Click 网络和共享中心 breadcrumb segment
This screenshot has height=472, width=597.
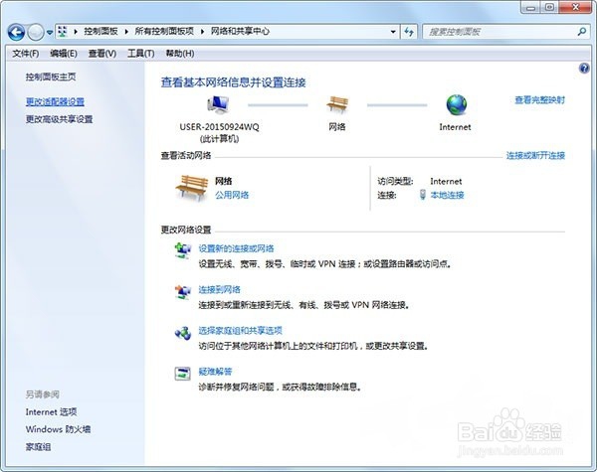(x=240, y=31)
